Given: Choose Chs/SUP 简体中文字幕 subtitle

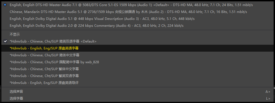Looking at the screenshot, I should pos(137,55).
